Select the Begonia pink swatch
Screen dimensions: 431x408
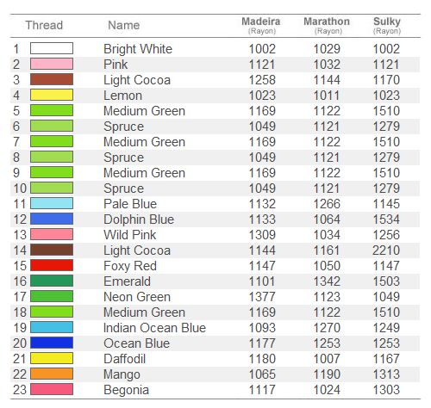pyautogui.click(x=52, y=389)
